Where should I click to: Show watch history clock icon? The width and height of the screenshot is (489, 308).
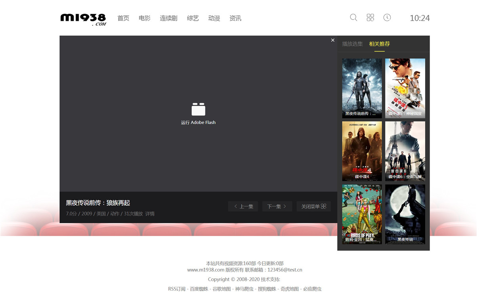387,17
